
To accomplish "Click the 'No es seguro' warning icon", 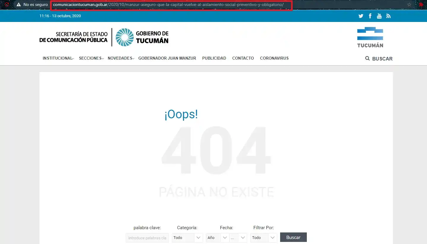I will tap(18, 4).
